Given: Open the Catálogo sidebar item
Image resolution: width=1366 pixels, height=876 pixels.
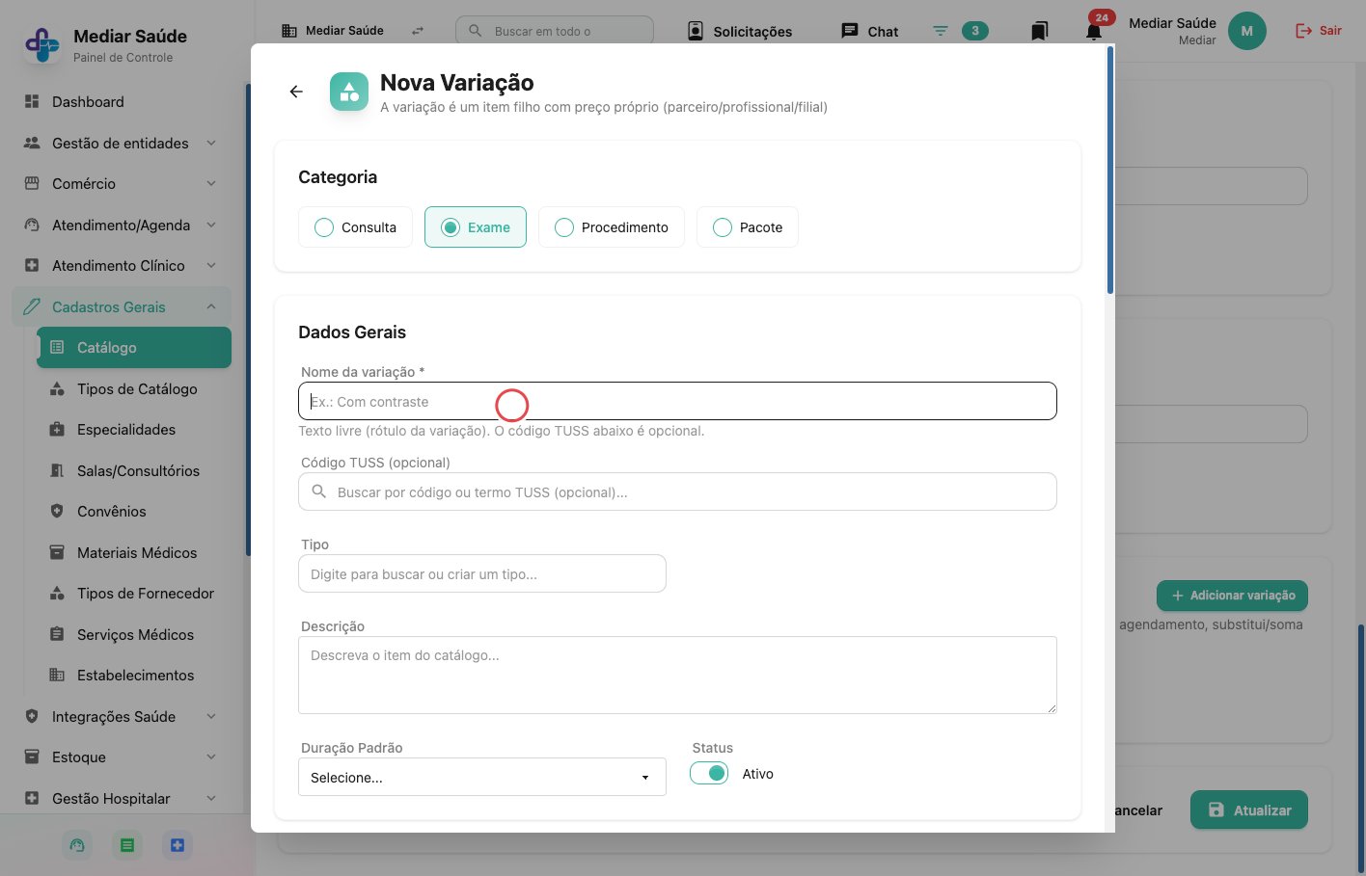Looking at the screenshot, I should 134,348.
